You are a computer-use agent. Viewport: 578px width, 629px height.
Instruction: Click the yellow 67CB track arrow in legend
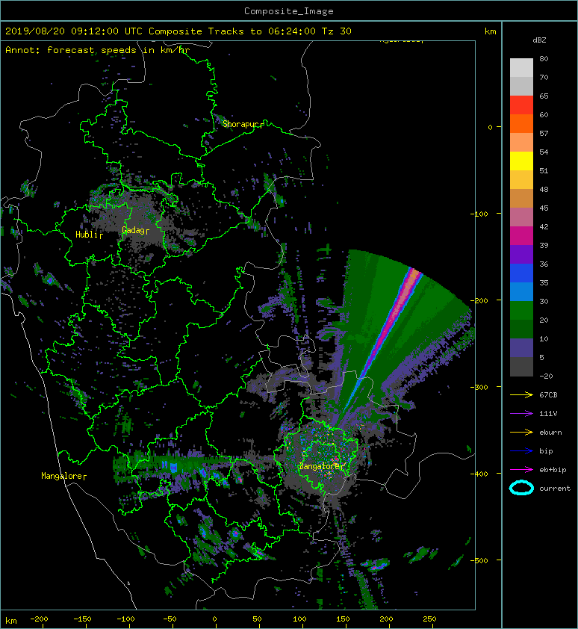[x=521, y=395]
